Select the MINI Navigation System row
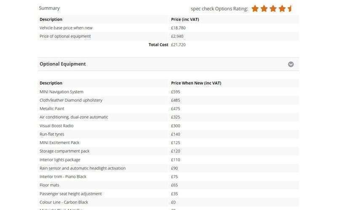This screenshot has width=337, height=210. pos(168,92)
